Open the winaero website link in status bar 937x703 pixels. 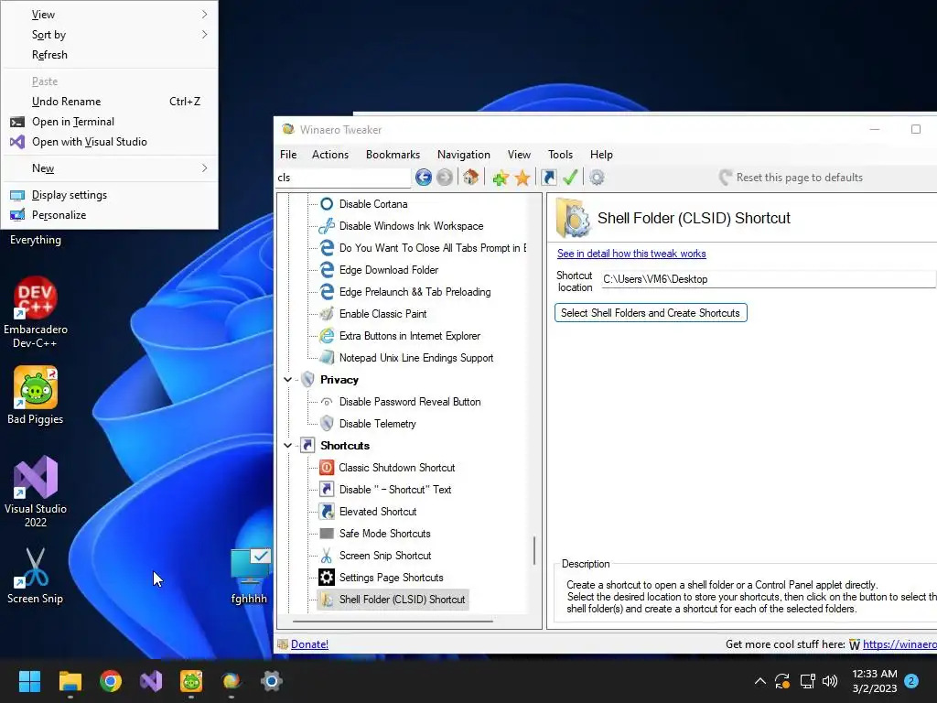(899, 644)
